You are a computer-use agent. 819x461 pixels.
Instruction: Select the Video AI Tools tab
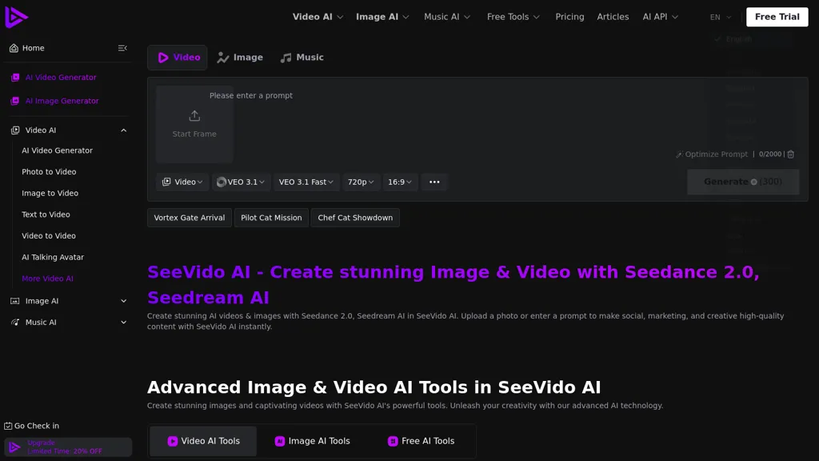click(x=203, y=441)
